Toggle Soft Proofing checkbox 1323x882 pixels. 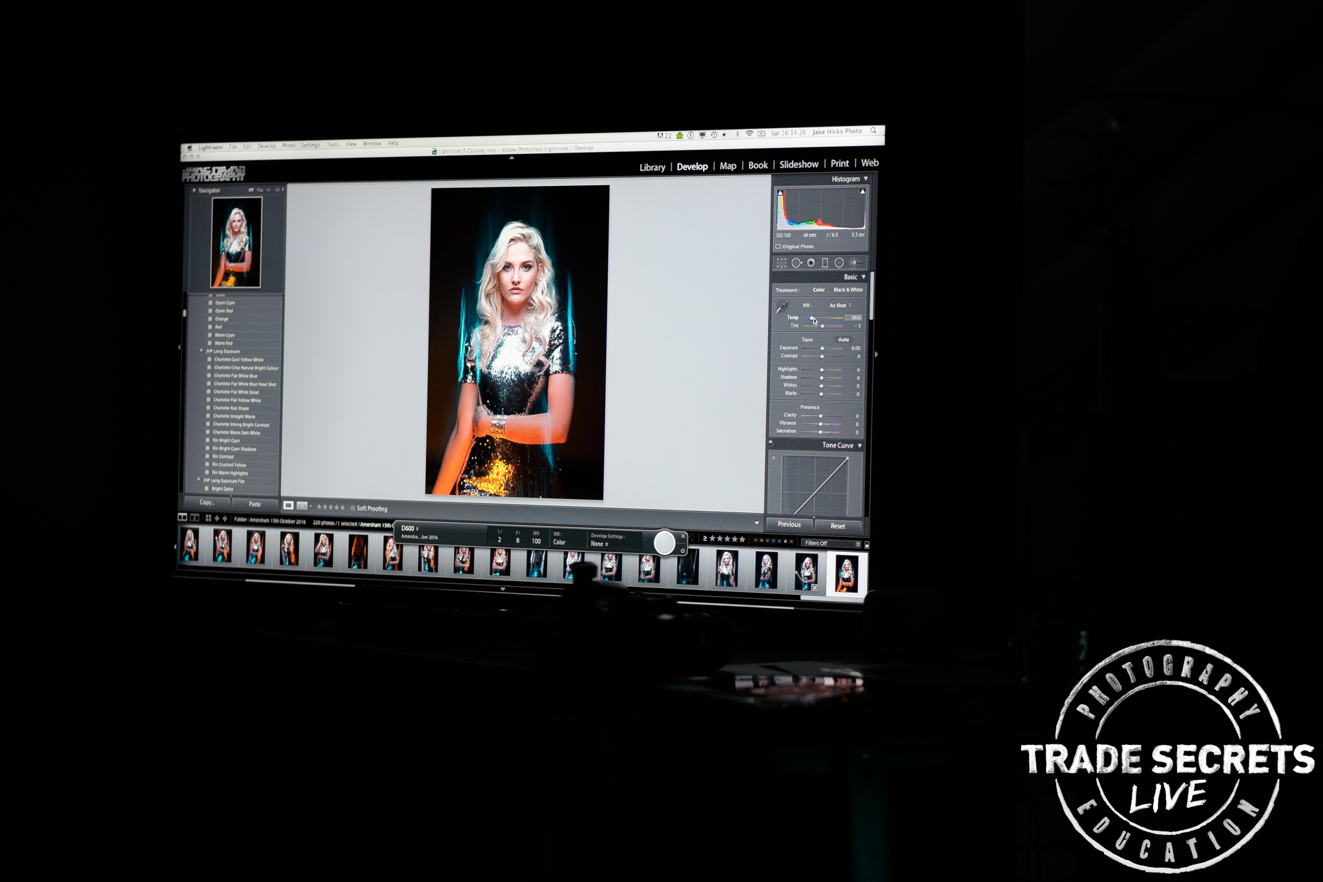[353, 508]
